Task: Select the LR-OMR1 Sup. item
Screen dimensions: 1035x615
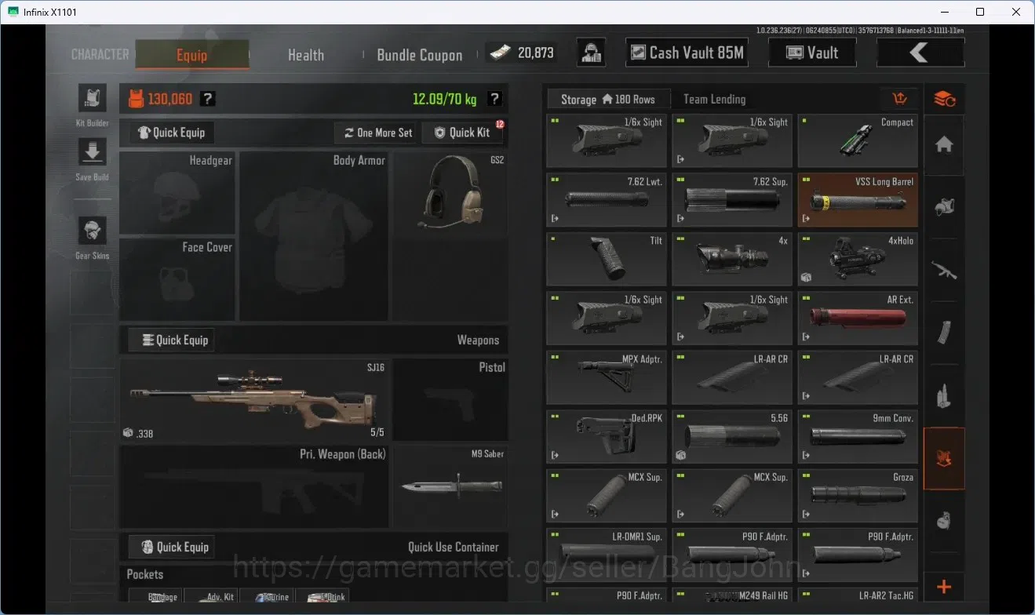Action: [x=607, y=555]
